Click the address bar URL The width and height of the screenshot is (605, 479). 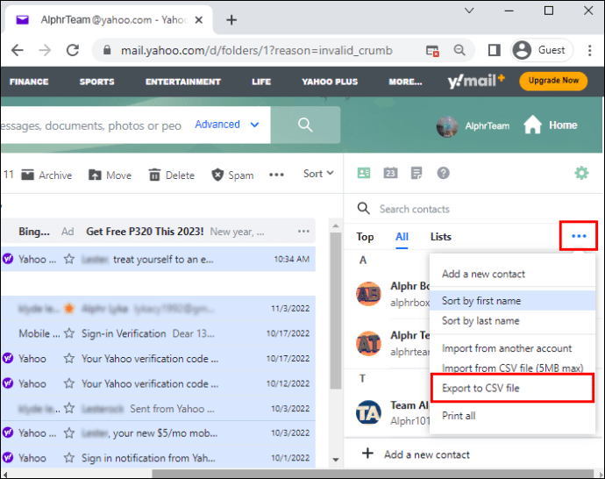(257, 51)
